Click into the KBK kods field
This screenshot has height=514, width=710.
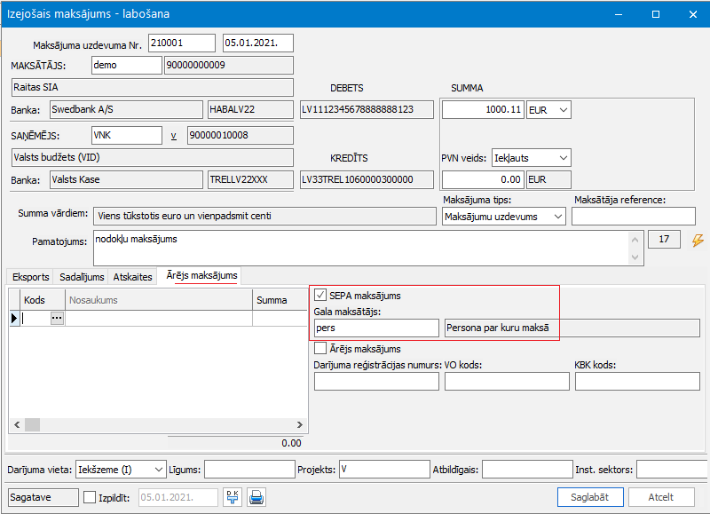(637, 381)
